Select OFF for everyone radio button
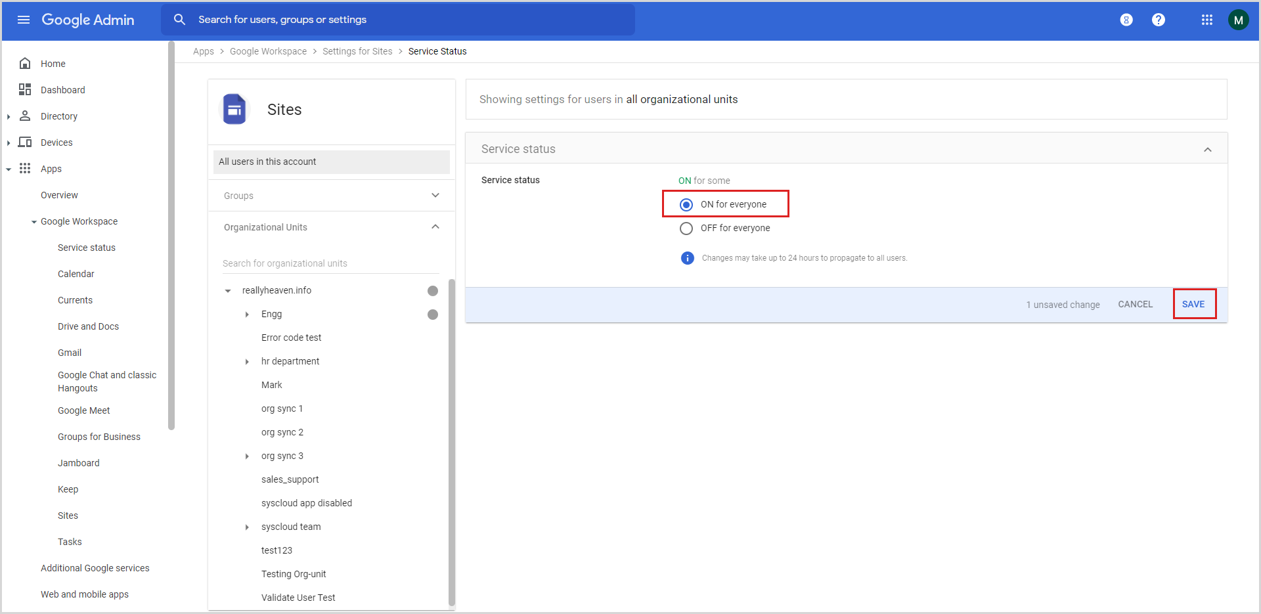Viewport: 1261px width, 614px height. 686,229
